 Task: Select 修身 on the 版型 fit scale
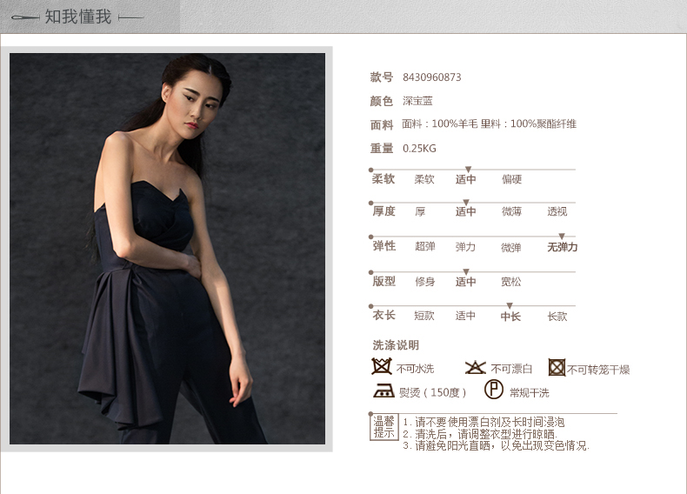pos(425,283)
